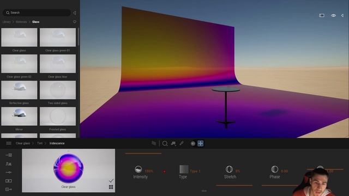This screenshot has width=349, height=196.
Task: Go to Materials in the top breadcrumb
Action: tap(21, 22)
